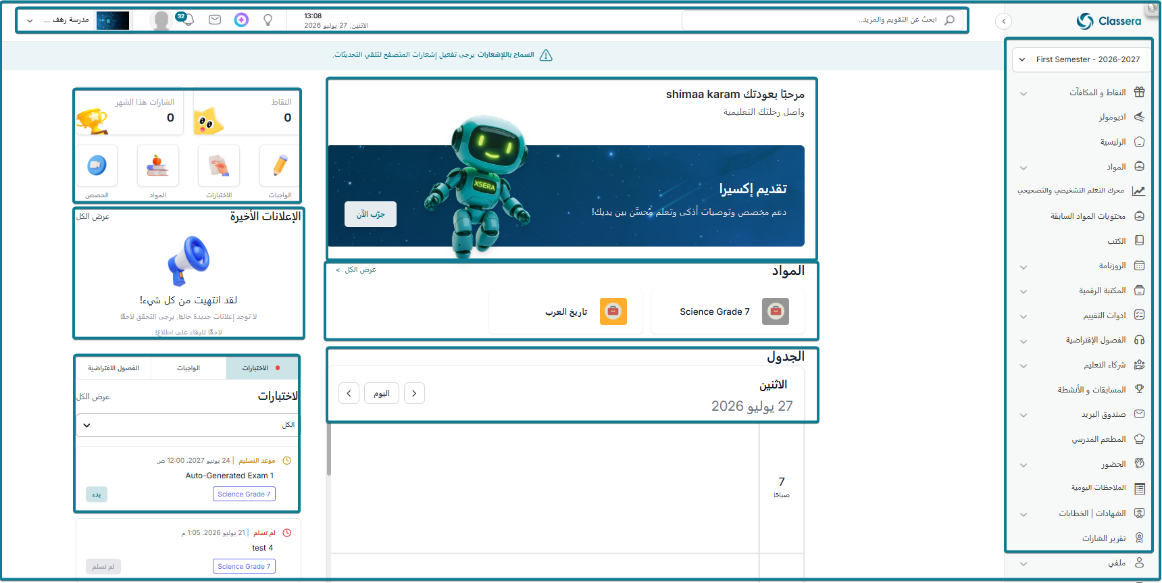The width and height of the screenshot is (1162, 583).
Task: Switch to the الفصول الافتراضية tab
Action: click(113, 368)
